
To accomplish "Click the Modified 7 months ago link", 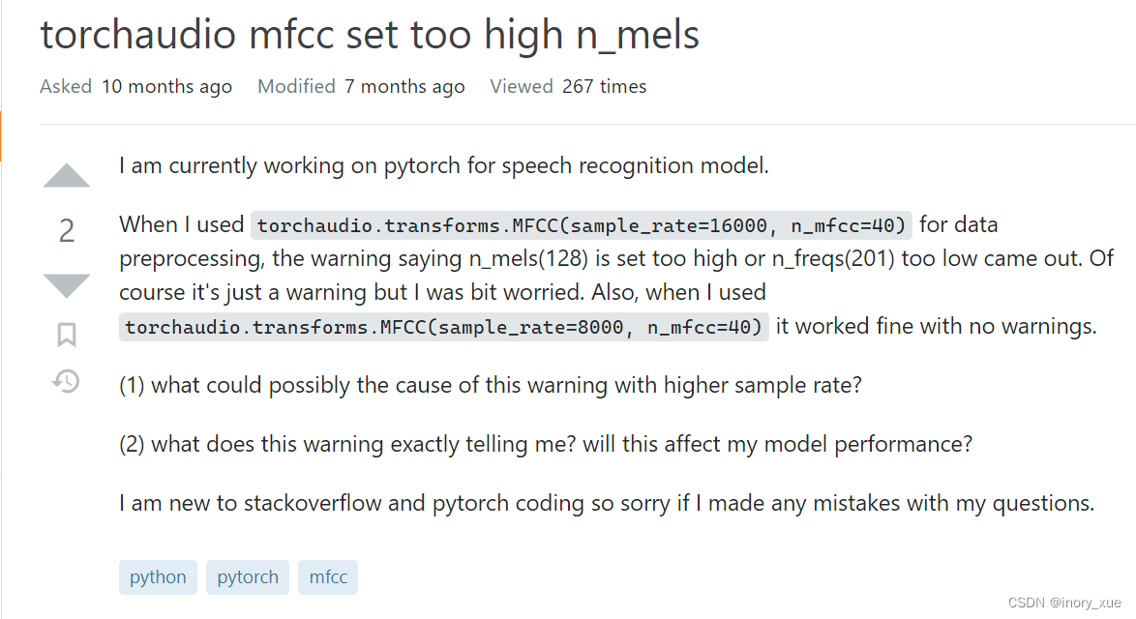I will pyautogui.click(x=361, y=86).
